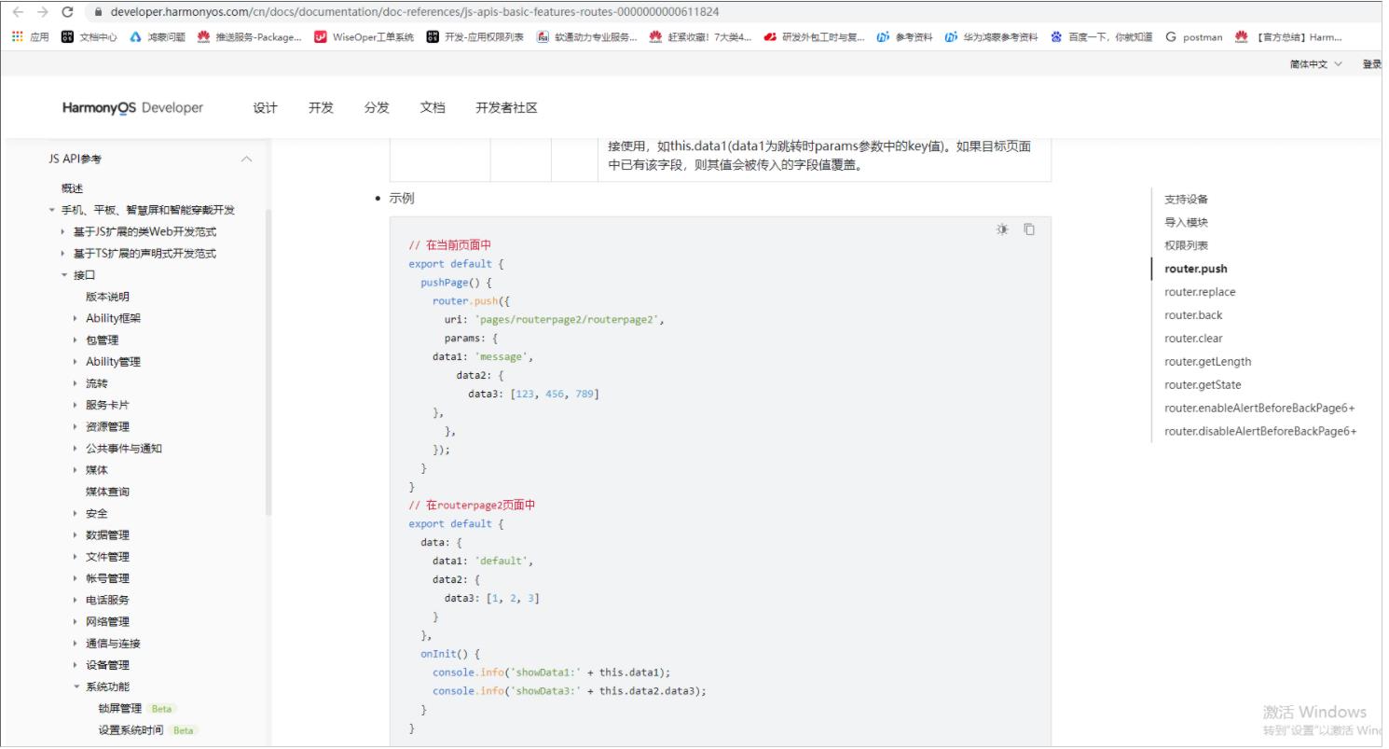Screen dimensions: 1389x749
Task: Open the 开发-应用权限列表 bookmark
Action: 474,37
